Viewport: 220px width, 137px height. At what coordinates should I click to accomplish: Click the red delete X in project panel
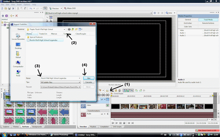(x=16, y=16)
